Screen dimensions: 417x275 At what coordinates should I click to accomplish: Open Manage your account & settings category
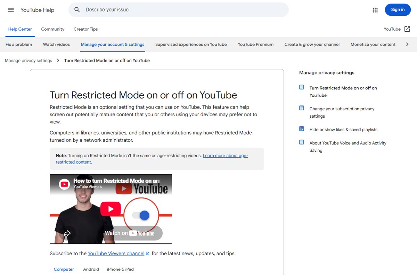pyautogui.click(x=113, y=45)
